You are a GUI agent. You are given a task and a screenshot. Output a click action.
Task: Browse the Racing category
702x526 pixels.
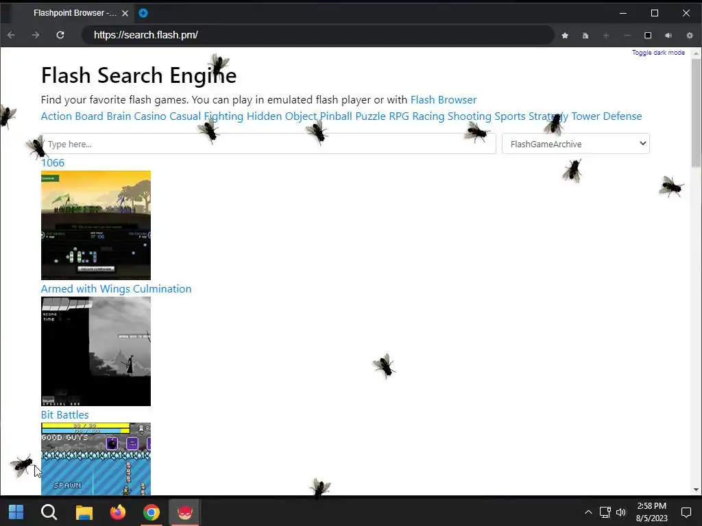pos(428,116)
